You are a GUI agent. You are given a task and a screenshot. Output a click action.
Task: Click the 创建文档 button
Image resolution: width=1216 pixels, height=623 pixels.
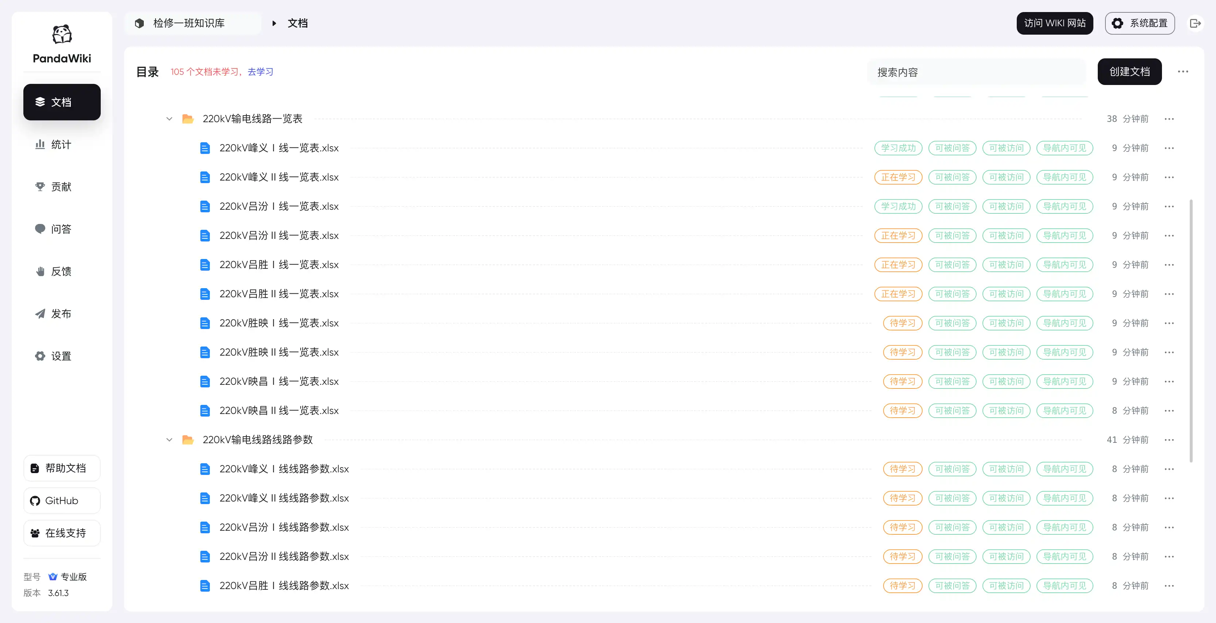[1129, 71]
